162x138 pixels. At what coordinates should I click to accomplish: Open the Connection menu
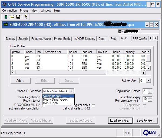(9, 10)
